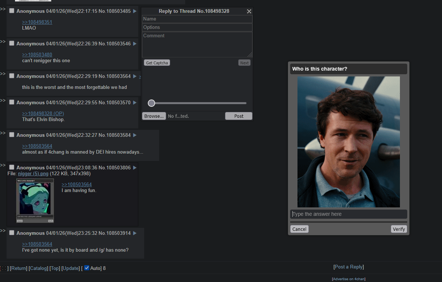Open quote link >>108498328 (OP)
The image size is (442, 282).
coord(43,113)
